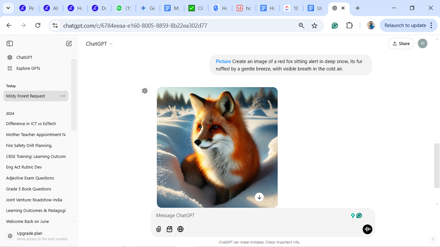Click Upgrade plan
Screen dimensions: 440x247
point(38,236)
